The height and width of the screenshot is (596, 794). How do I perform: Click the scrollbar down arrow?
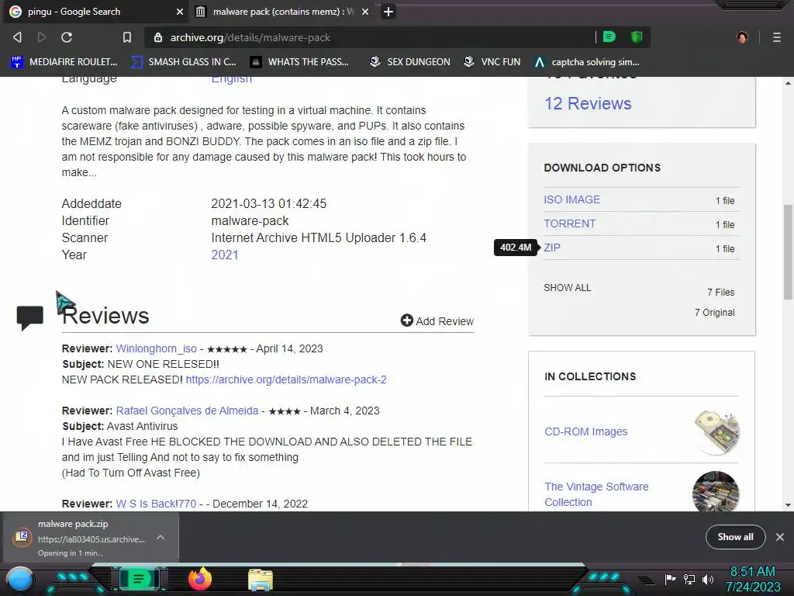pyautogui.click(x=788, y=504)
